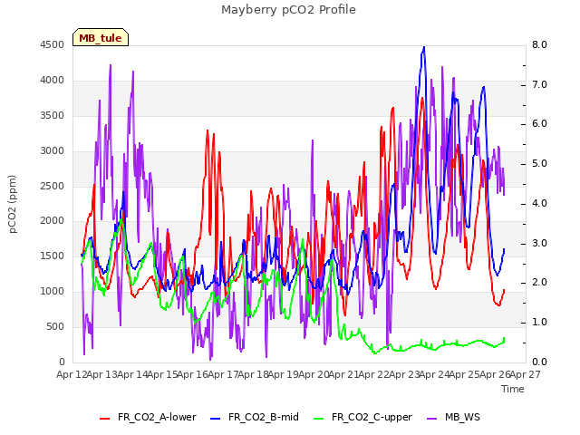The height and width of the screenshot is (435, 580).
Task: Click the Apr 18 x-axis tick label
Action: (254, 374)
